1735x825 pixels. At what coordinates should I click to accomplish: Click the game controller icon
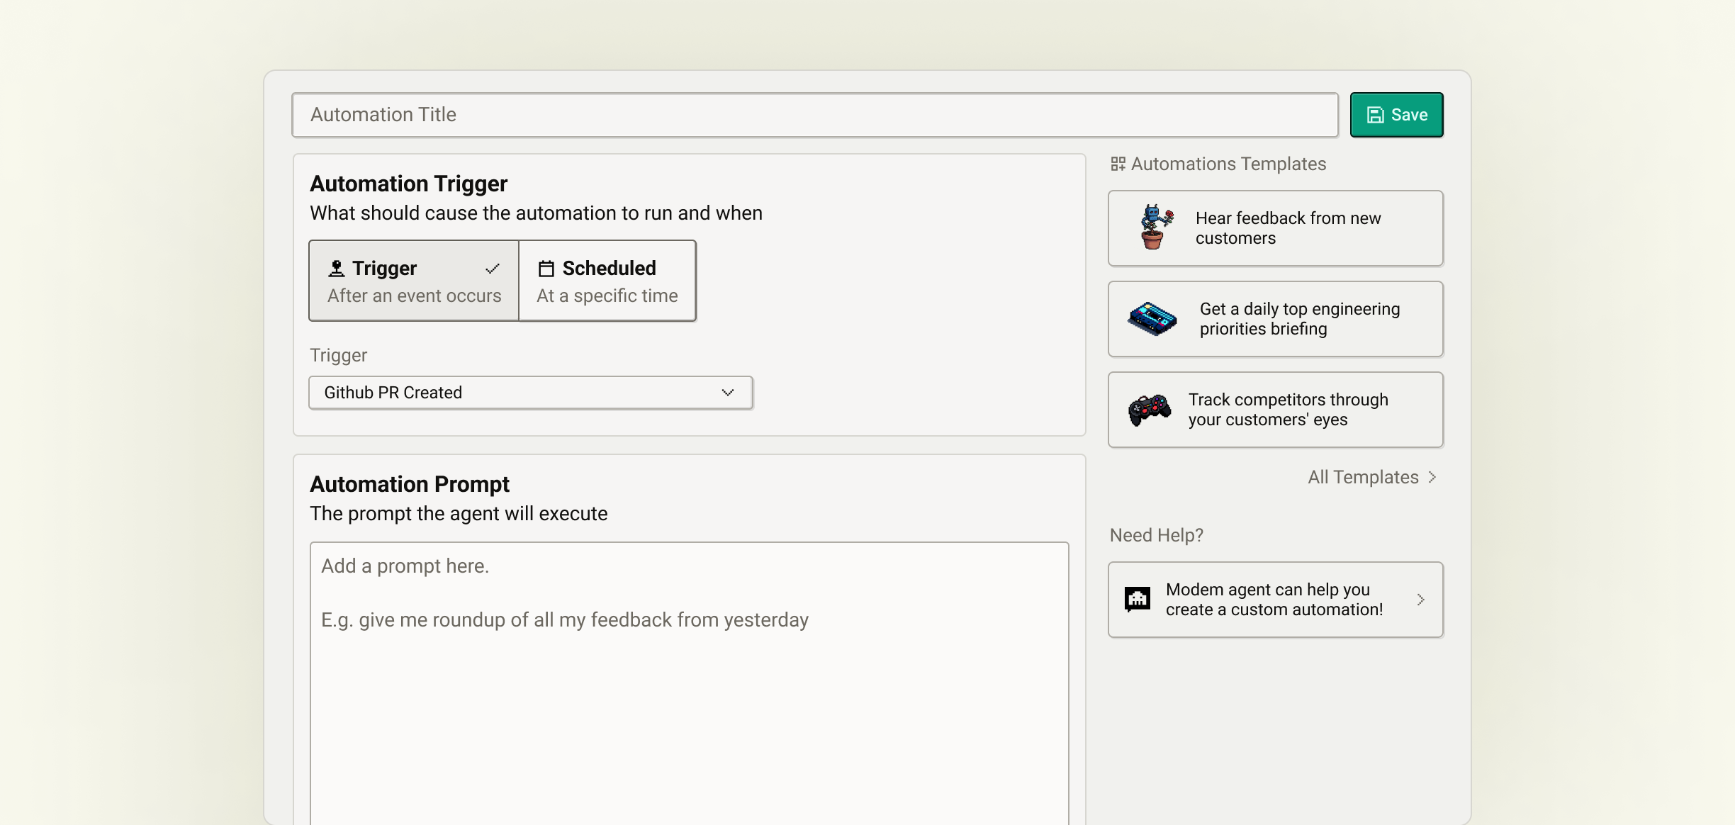1150,410
